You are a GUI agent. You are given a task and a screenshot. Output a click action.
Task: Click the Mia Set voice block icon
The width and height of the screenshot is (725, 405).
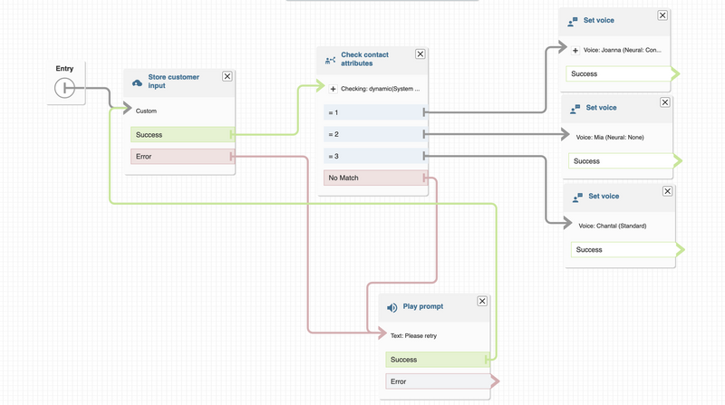point(575,109)
